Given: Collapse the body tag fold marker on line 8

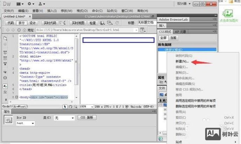Looking at the screenshot, I should coord(16,97).
